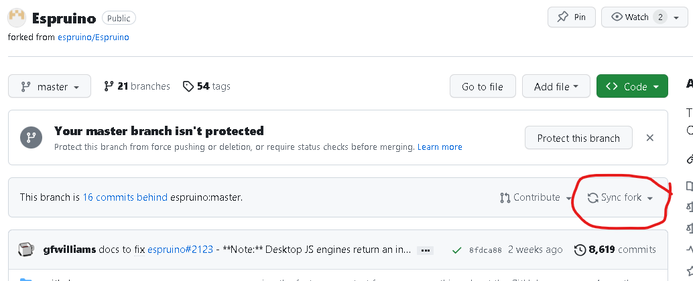
Task: Expand the Contribute dropdown
Action: click(x=535, y=197)
